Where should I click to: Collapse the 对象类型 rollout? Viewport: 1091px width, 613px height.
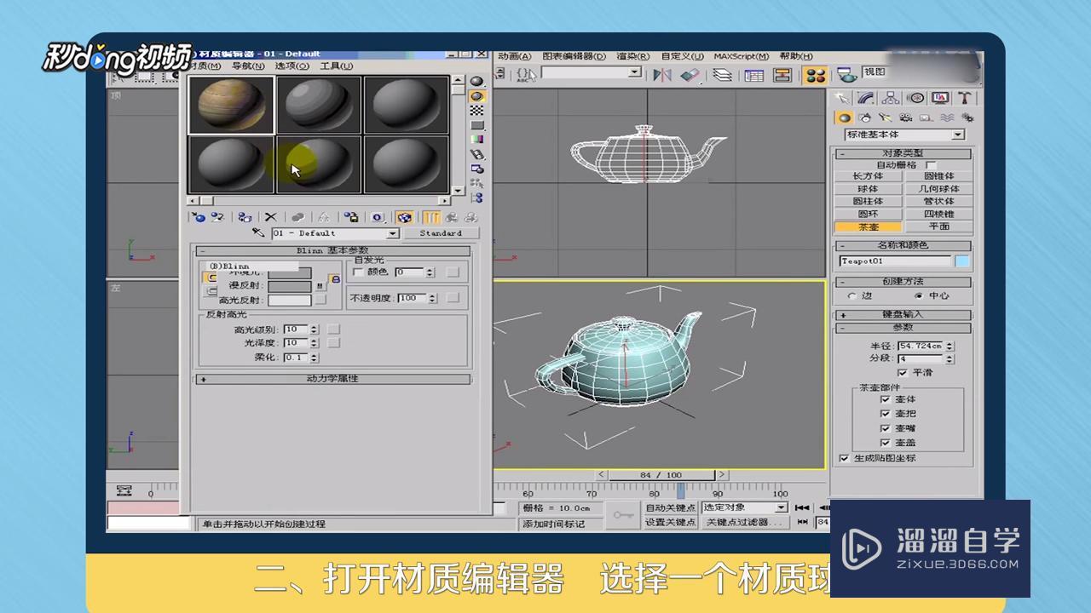(x=903, y=154)
